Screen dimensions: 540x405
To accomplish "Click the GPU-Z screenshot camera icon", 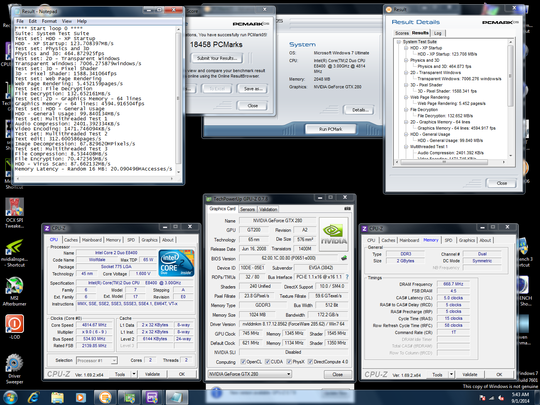I will point(348,209).
